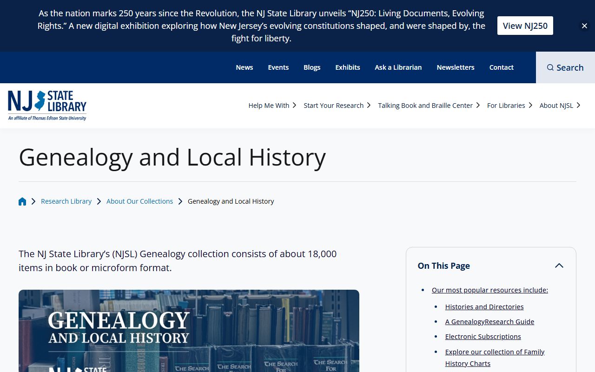Open the Events menu item

(278, 67)
